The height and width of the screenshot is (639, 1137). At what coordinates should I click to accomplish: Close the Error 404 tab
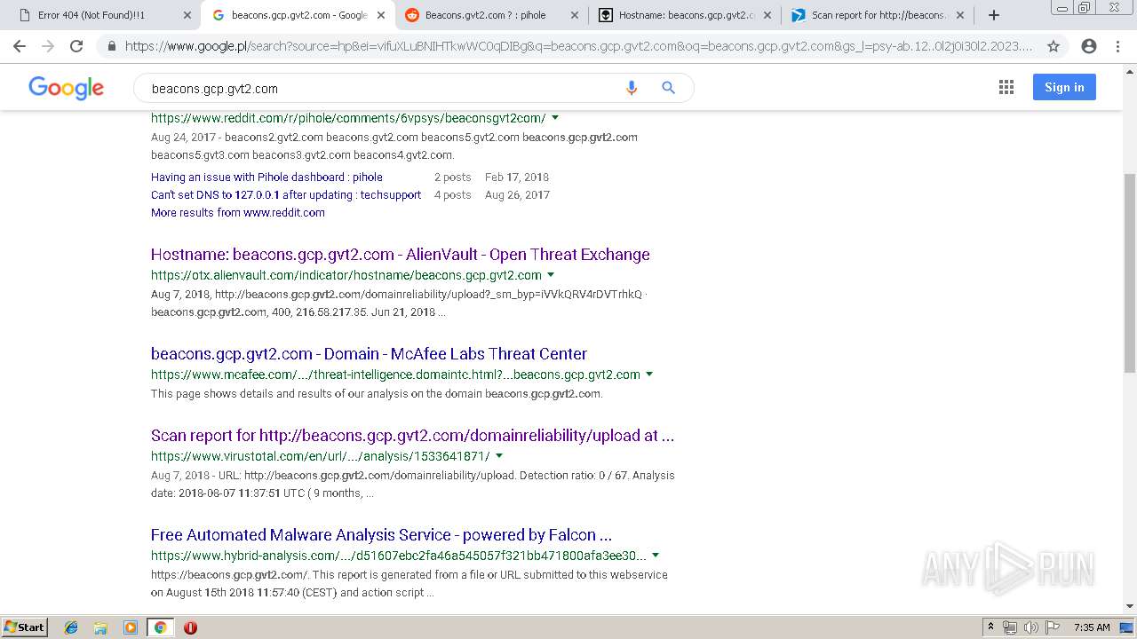point(187,15)
